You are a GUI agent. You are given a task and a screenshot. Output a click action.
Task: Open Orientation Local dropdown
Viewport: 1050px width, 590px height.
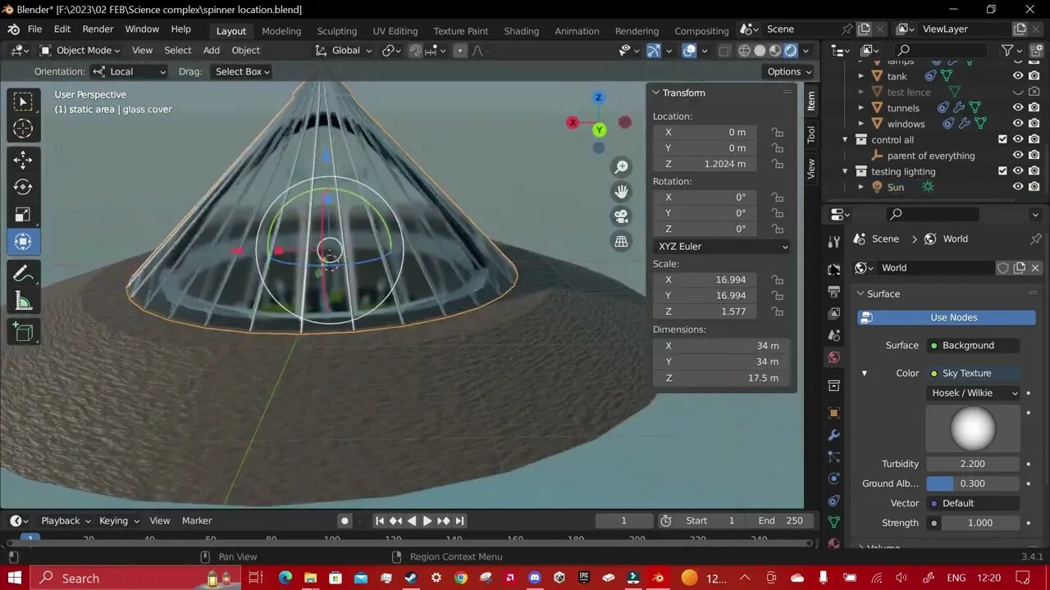pyautogui.click(x=129, y=72)
